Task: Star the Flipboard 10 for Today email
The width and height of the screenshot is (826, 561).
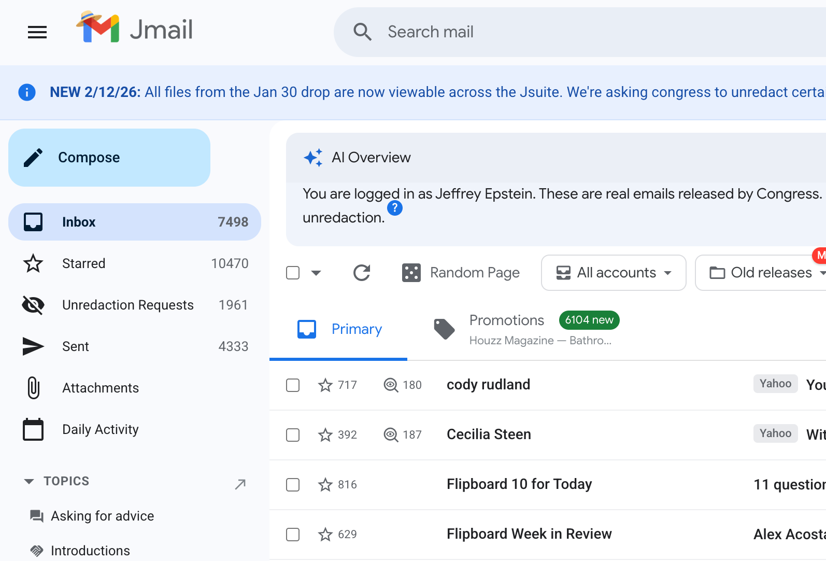Action: coord(325,485)
